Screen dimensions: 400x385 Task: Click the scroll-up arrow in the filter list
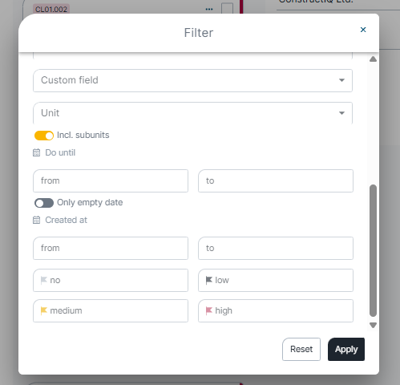[x=373, y=59]
